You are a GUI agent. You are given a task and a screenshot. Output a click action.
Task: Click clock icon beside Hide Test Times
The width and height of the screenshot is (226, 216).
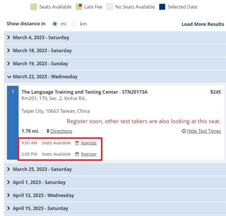pyautogui.click(x=184, y=131)
